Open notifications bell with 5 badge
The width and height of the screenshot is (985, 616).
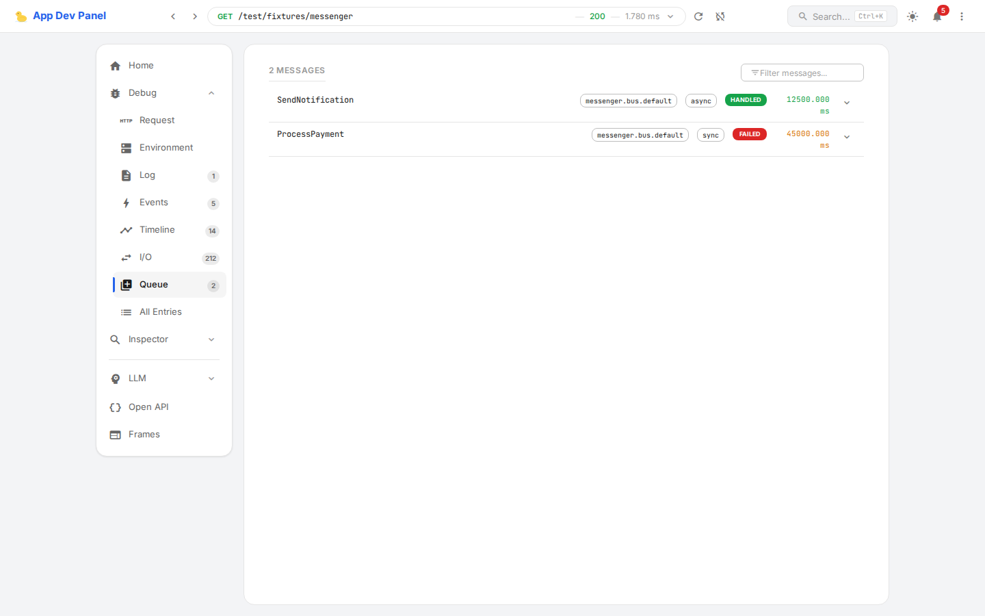[937, 16]
